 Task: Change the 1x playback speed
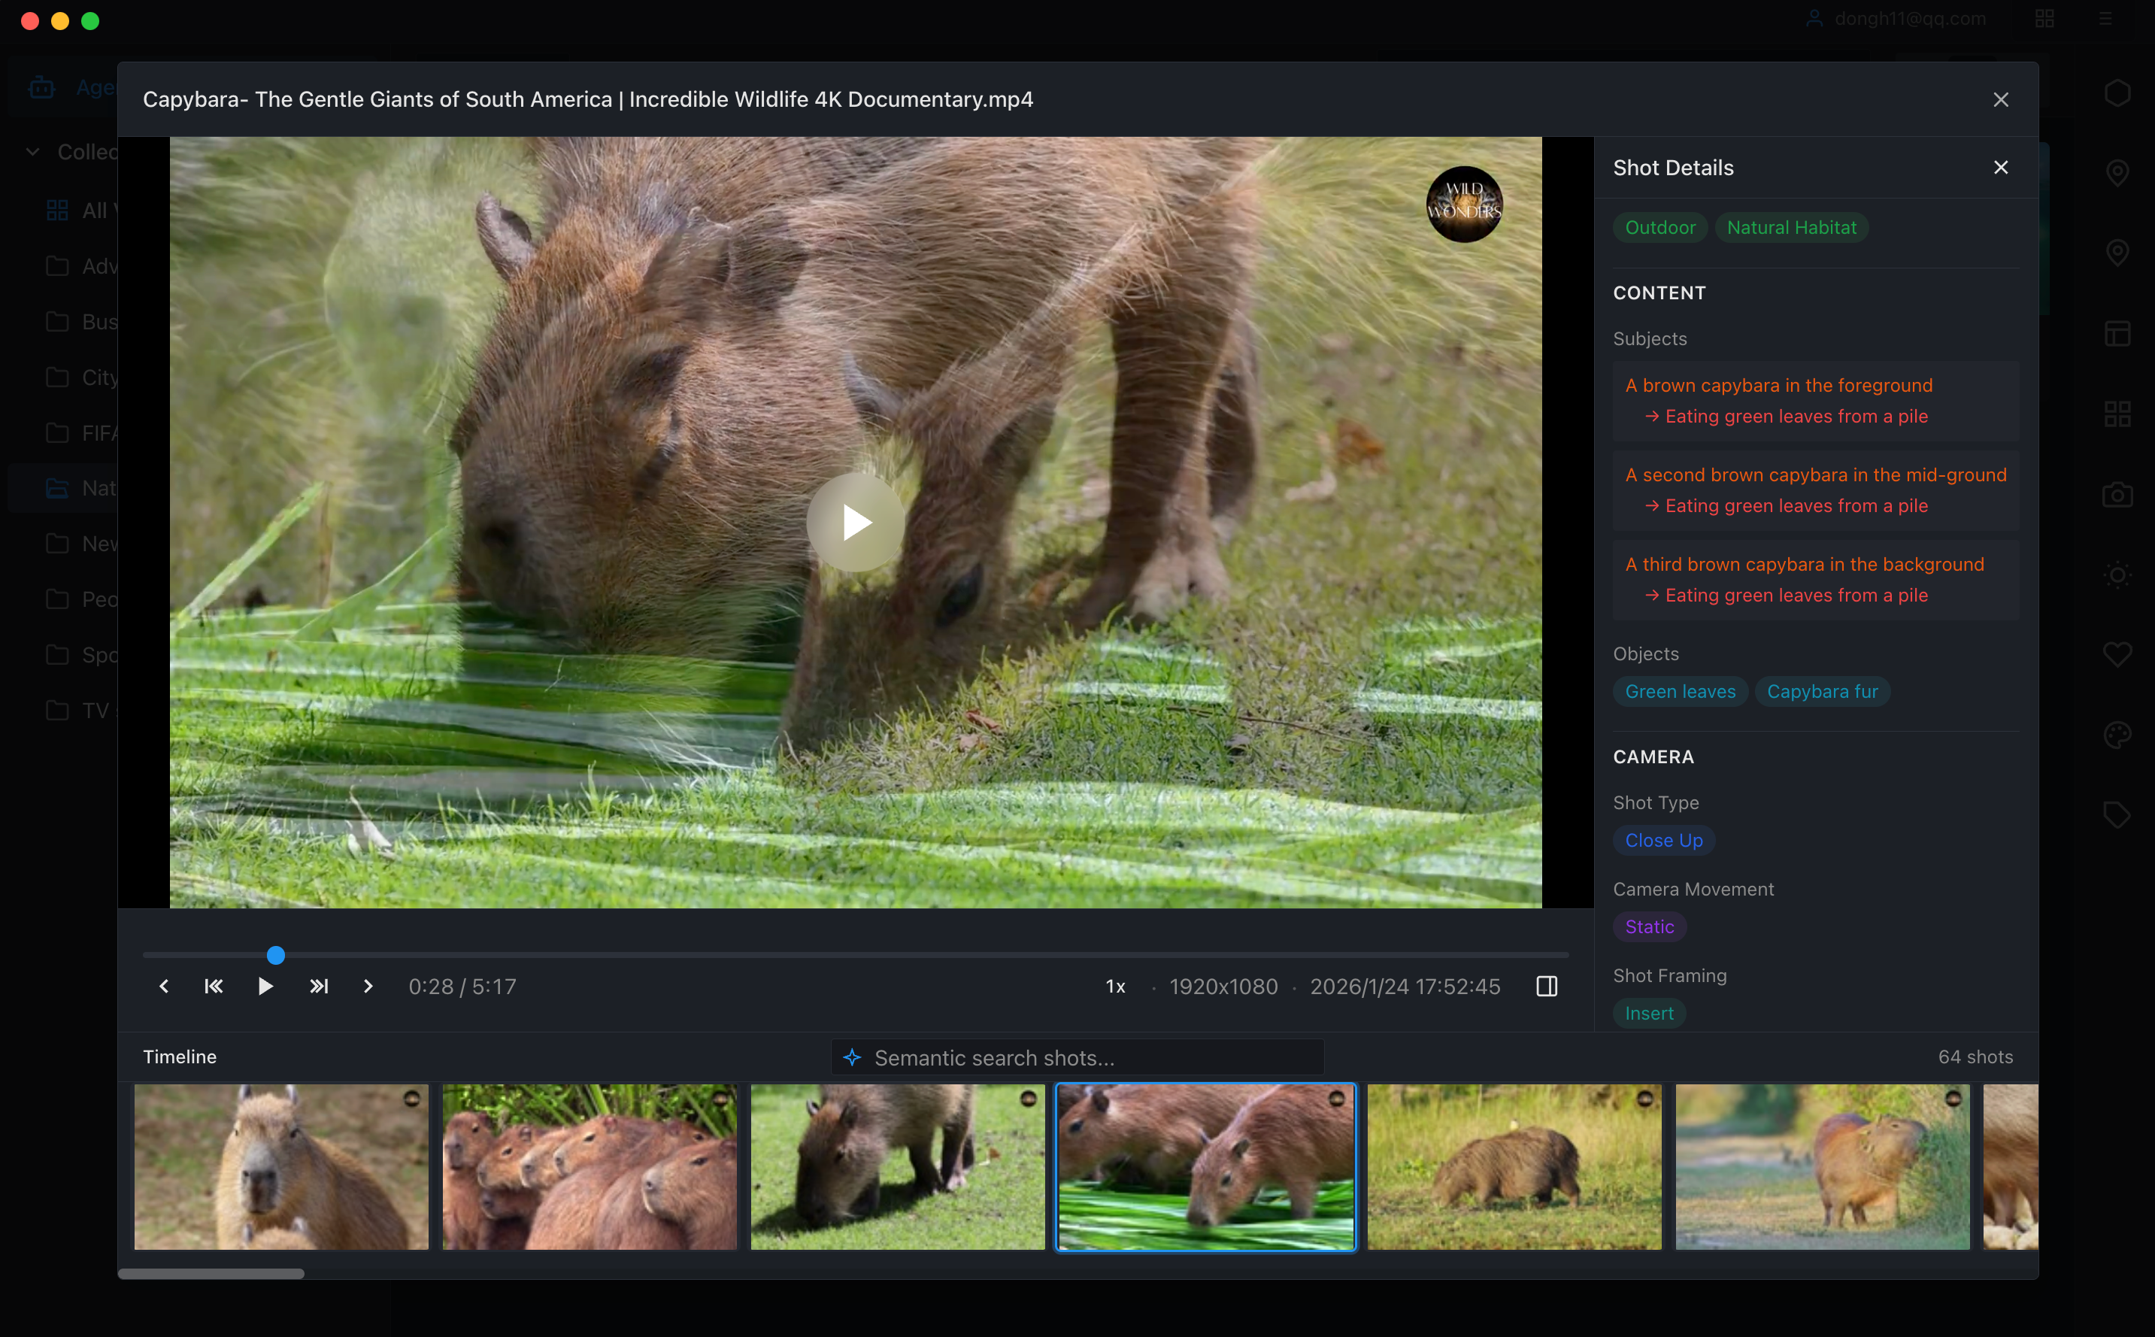[x=1116, y=986]
